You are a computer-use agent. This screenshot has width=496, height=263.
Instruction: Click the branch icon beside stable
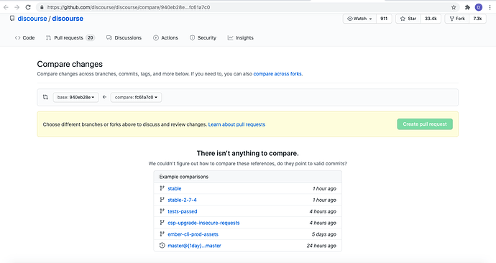click(x=162, y=188)
